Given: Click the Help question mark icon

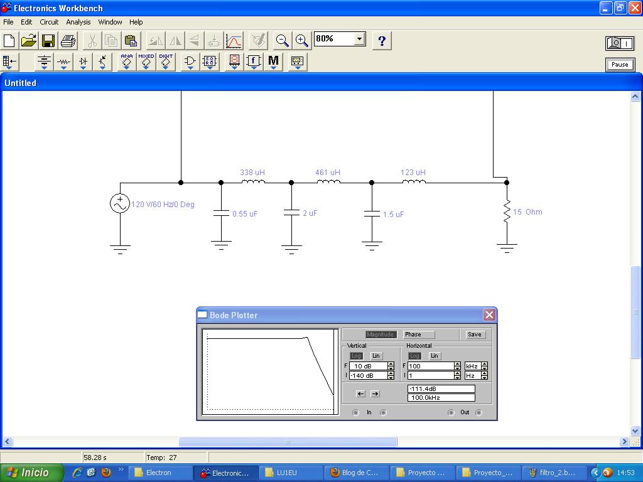Looking at the screenshot, I should tap(381, 40).
